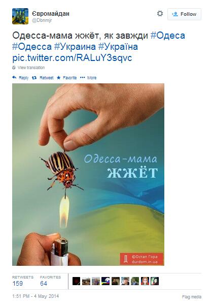212x307 pixels.
Task: Open the #Одеса hashtag
Action: point(168,36)
